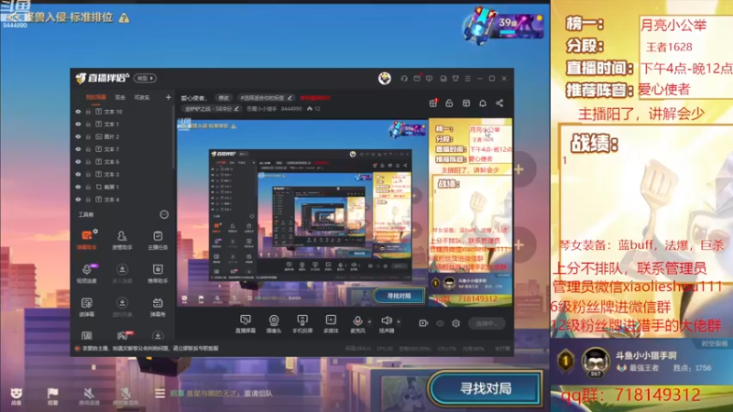Click the warning triangle beside 怪兽入侵-标准排位

coord(124,17)
